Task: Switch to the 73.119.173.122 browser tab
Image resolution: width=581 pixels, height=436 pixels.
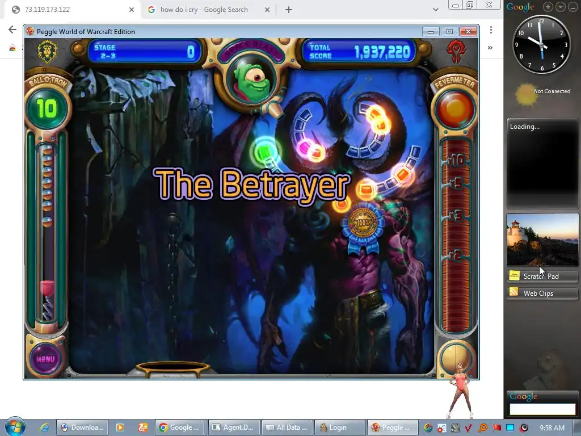Action: point(72,10)
